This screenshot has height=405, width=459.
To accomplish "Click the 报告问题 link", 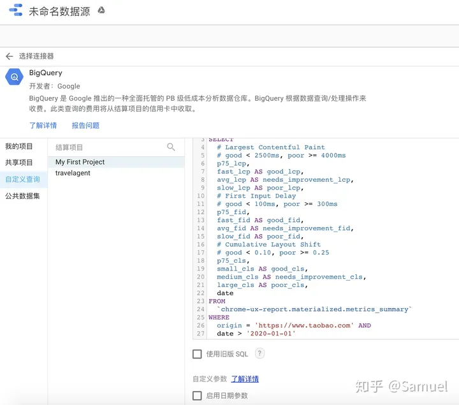I will [85, 125].
